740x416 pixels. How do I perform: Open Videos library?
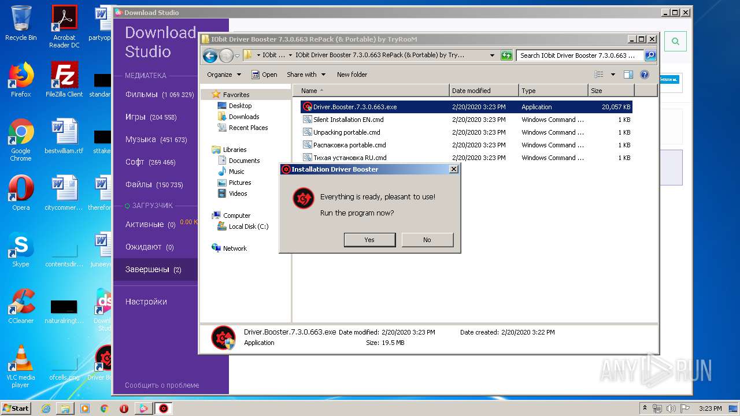(x=232, y=194)
